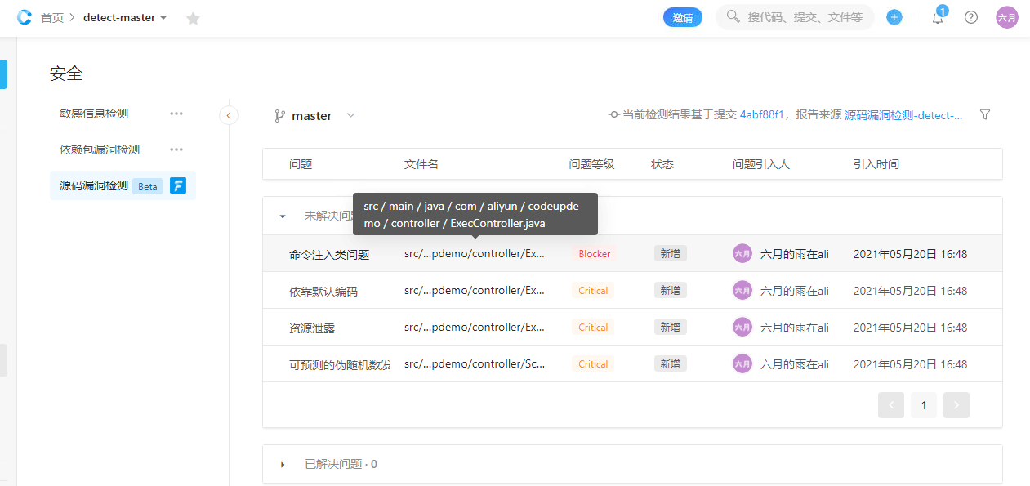Click the Blocker severity tag
Viewport: 1030px width, 486px height.
click(x=595, y=254)
